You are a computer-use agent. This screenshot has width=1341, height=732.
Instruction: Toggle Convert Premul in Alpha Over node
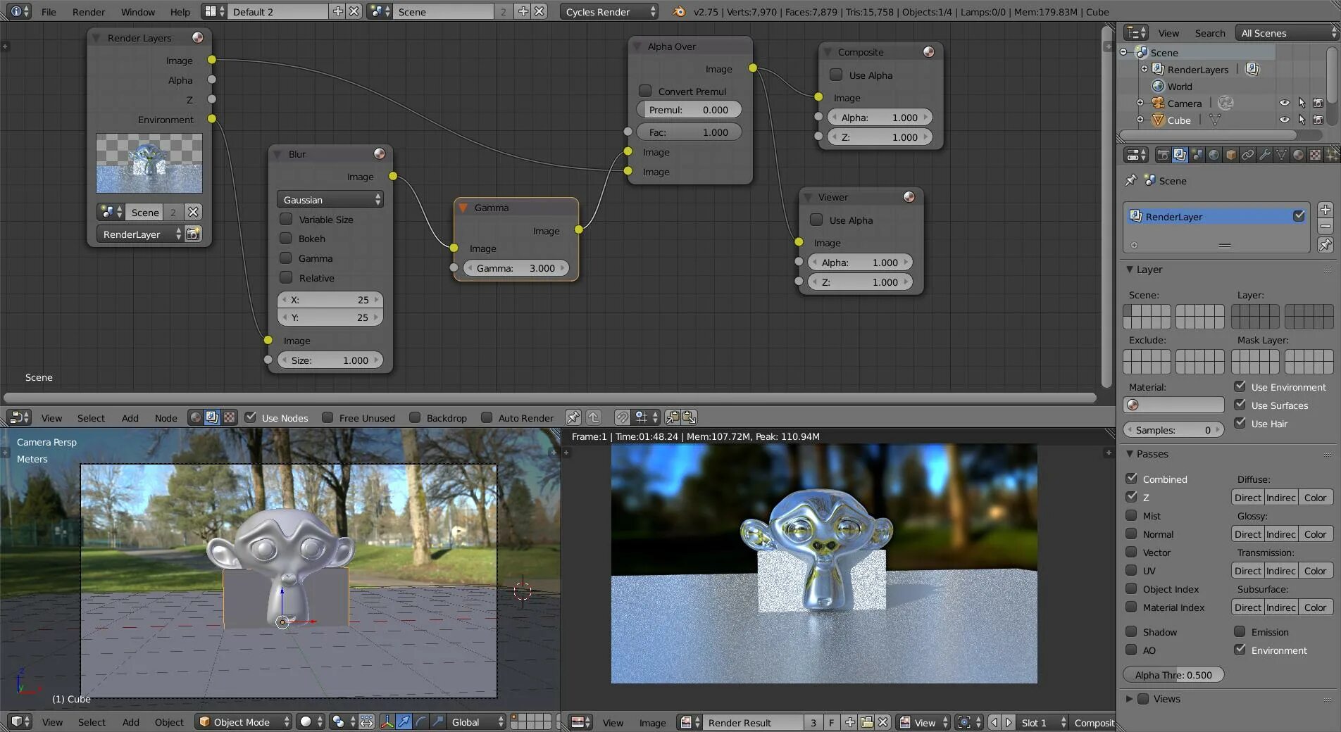click(644, 91)
